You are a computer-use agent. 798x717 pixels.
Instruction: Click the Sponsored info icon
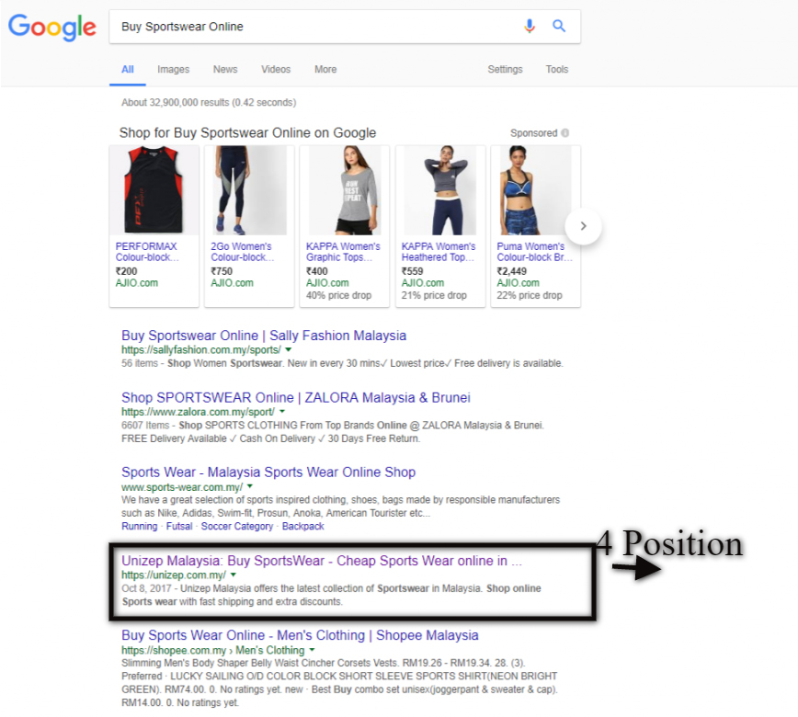[x=564, y=132]
